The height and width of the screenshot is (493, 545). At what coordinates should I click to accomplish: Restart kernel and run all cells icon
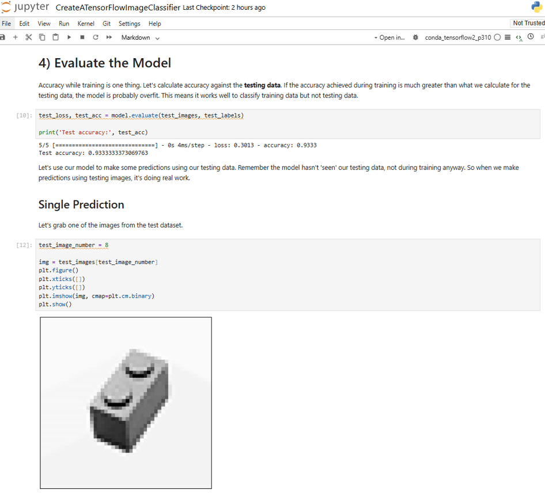tap(109, 37)
